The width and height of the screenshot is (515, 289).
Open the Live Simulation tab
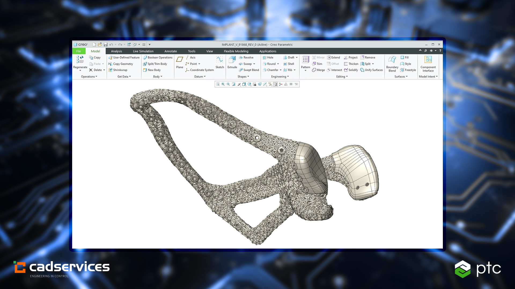(143, 51)
